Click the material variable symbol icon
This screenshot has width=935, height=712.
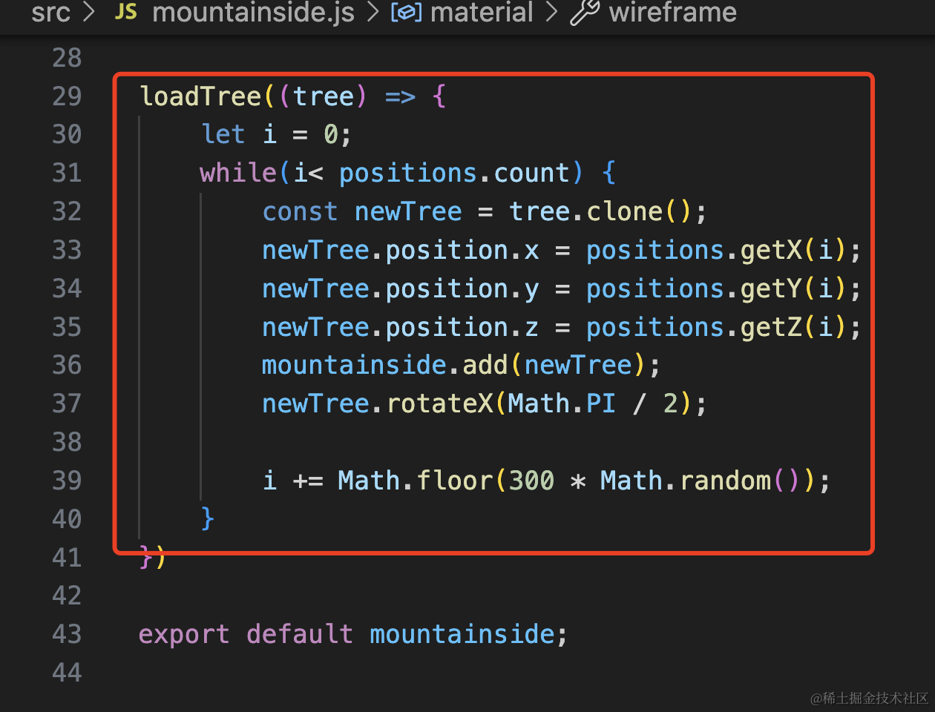pyautogui.click(x=406, y=12)
